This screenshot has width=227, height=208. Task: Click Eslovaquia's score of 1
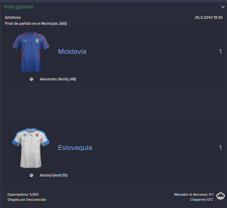[220, 148]
